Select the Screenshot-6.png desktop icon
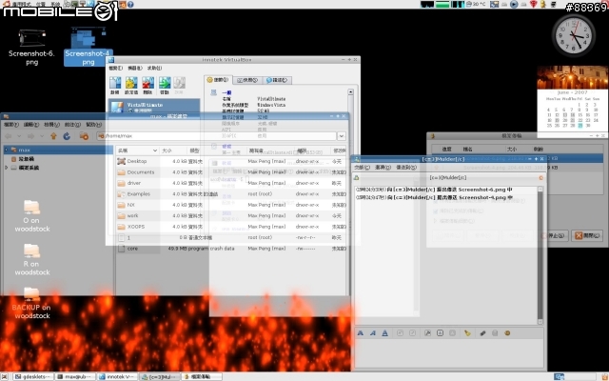 [31, 47]
